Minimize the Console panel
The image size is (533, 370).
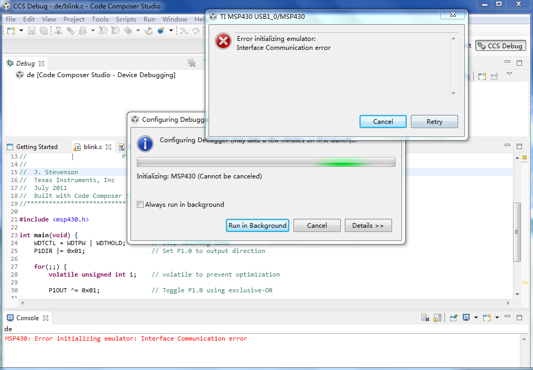click(507, 316)
